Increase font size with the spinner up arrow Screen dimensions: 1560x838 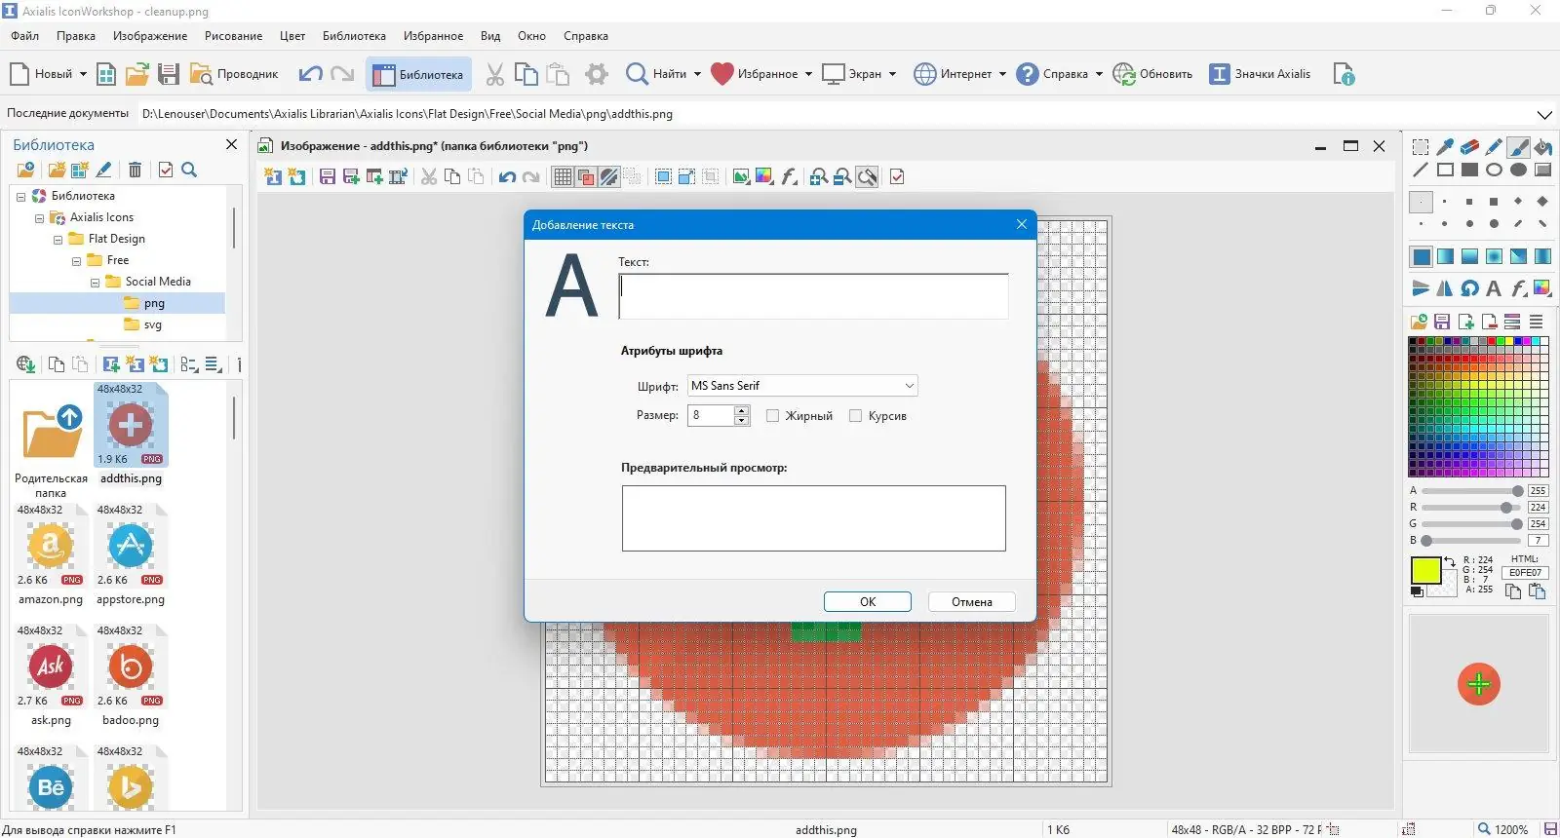click(742, 410)
